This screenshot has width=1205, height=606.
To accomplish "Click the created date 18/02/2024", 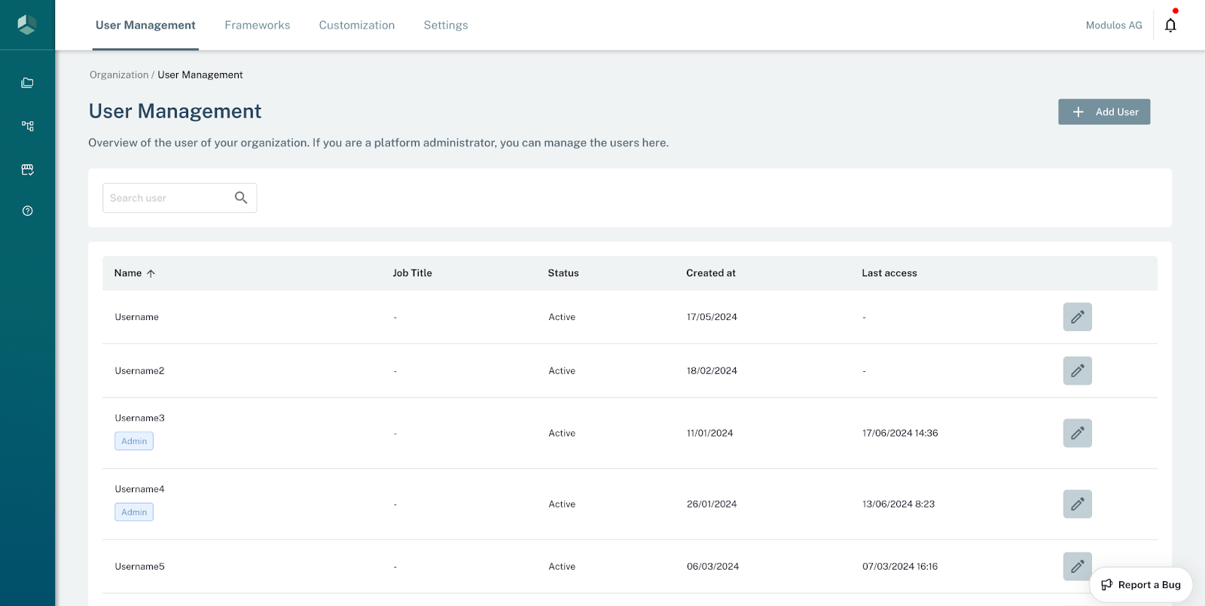I will tap(712, 370).
